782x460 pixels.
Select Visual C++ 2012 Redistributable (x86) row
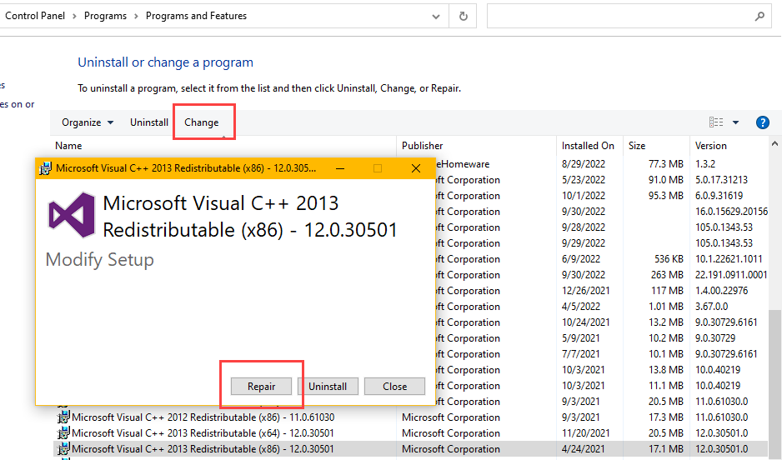pyautogui.click(x=410, y=417)
